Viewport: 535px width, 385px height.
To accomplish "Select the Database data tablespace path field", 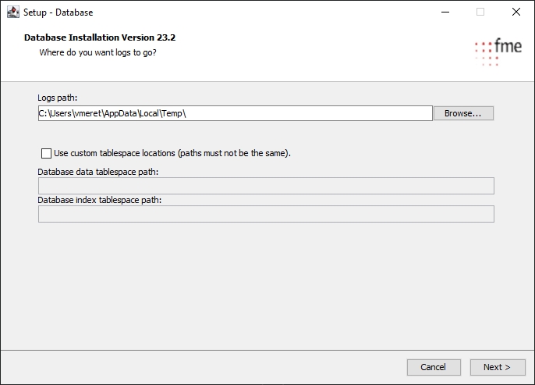I will point(266,186).
